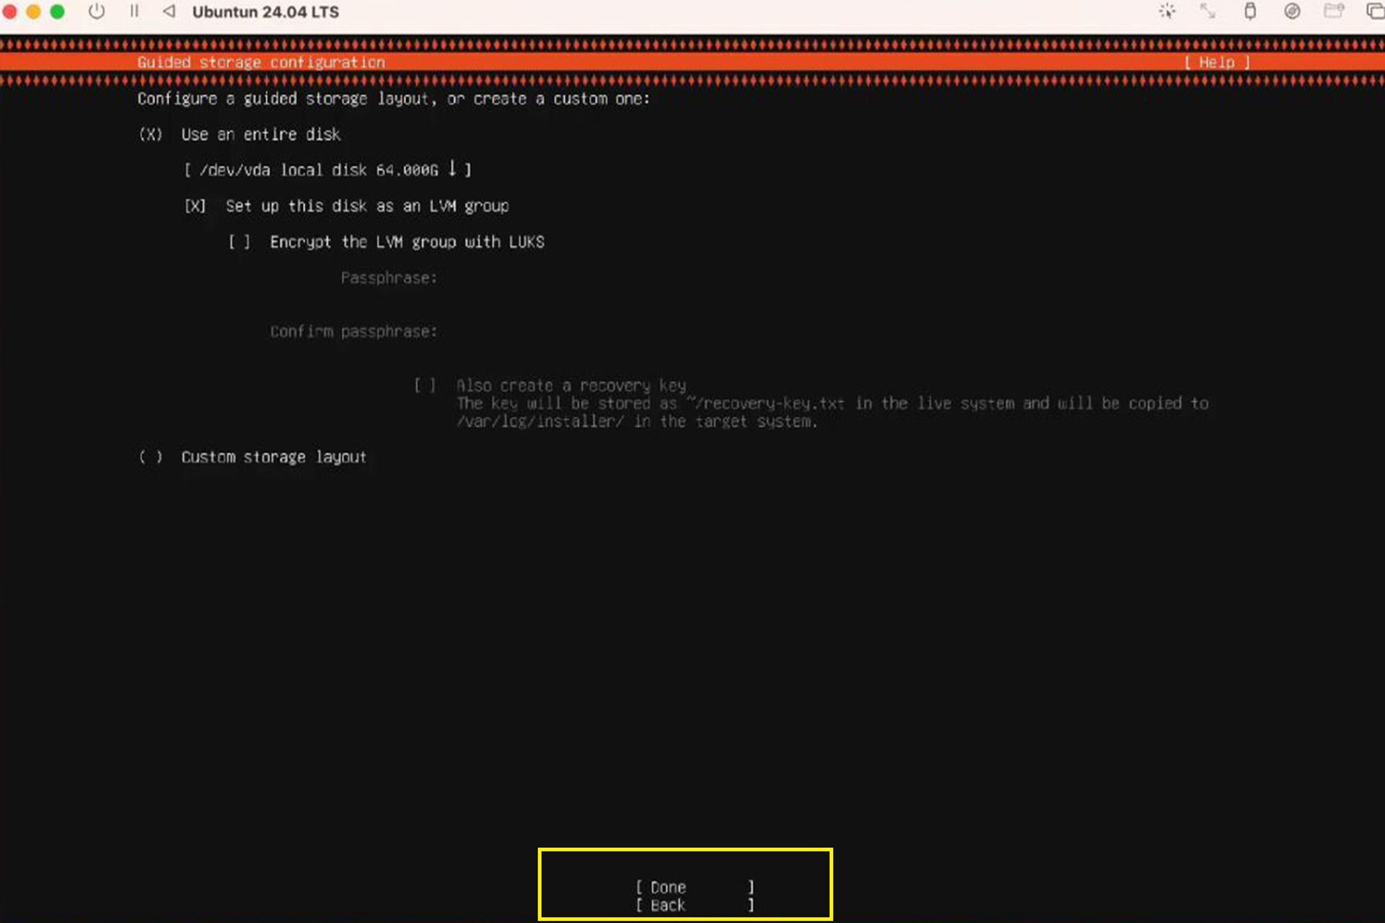Open the /dev/vda local disk dropdown
This screenshot has width=1385, height=923.
pyautogui.click(x=327, y=170)
